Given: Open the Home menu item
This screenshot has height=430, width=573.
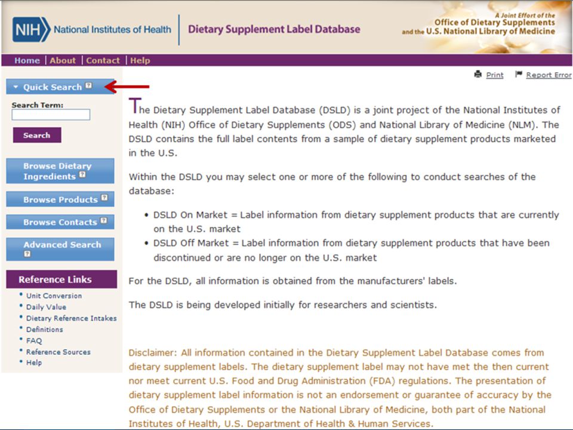Looking at the screenshot, I should coord(27,60).
